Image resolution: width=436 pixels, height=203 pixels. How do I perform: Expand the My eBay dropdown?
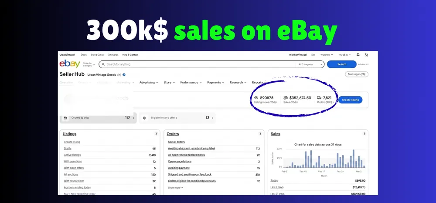345,55
